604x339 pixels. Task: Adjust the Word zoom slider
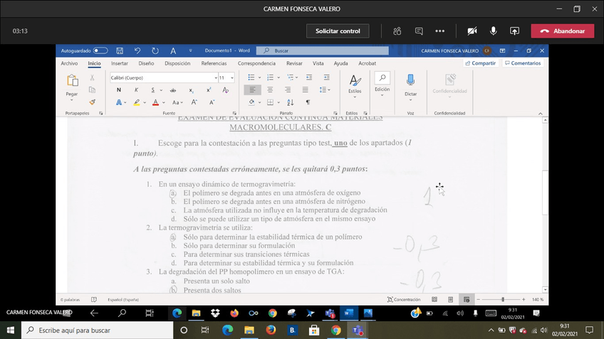pyautogui.click(x=503, y=300)
